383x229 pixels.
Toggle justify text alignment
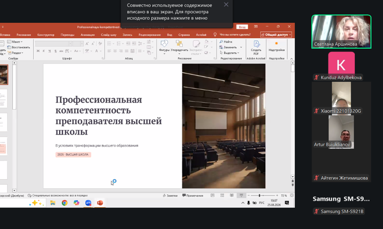click(x=126, y=51)
